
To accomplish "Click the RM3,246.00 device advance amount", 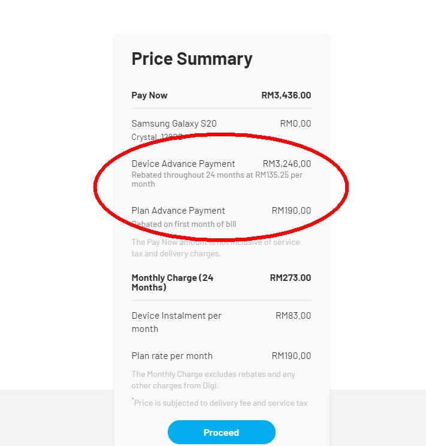I will click(x=286, y=164).
